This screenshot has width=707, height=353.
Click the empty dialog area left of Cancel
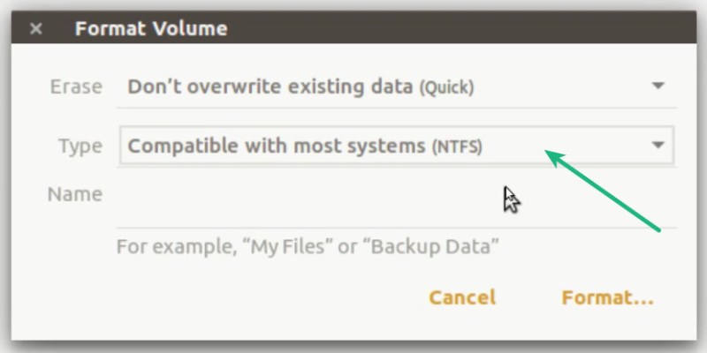pos(265,297)
